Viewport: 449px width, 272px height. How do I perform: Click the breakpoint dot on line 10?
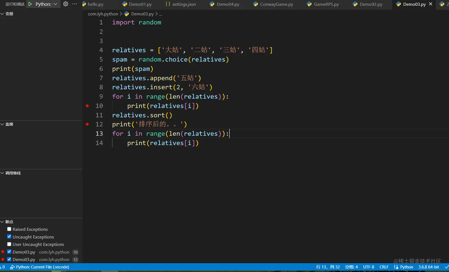[x=87, y=106]
